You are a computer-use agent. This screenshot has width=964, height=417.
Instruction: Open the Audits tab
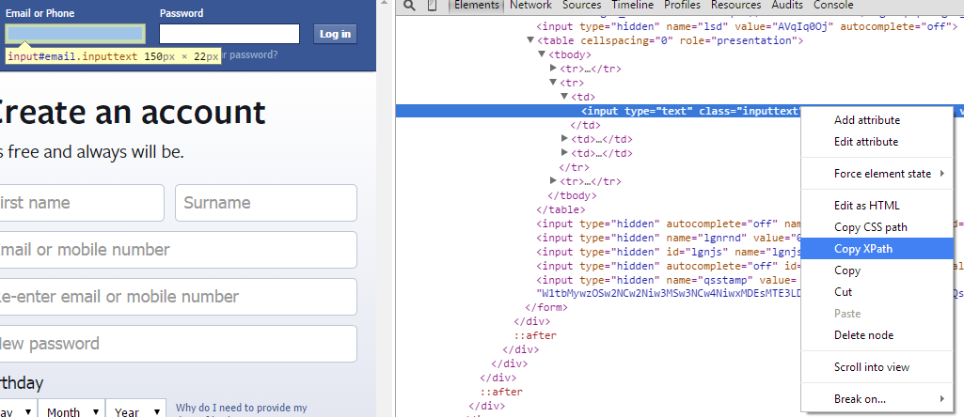pyautogui.click(x=787, y=5)
